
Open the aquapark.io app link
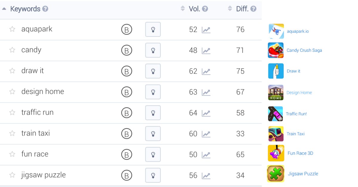tap(298, 31)
